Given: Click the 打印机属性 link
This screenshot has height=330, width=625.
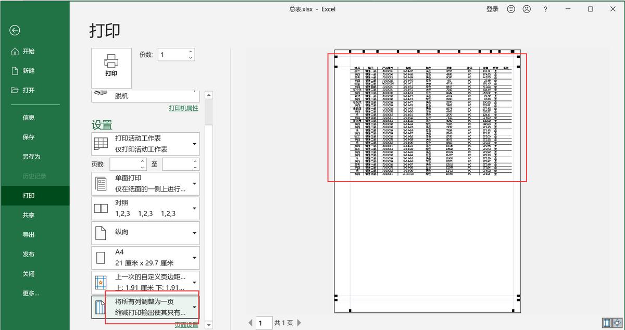Looking at the screenshot, I should click(x=183, y=108).
